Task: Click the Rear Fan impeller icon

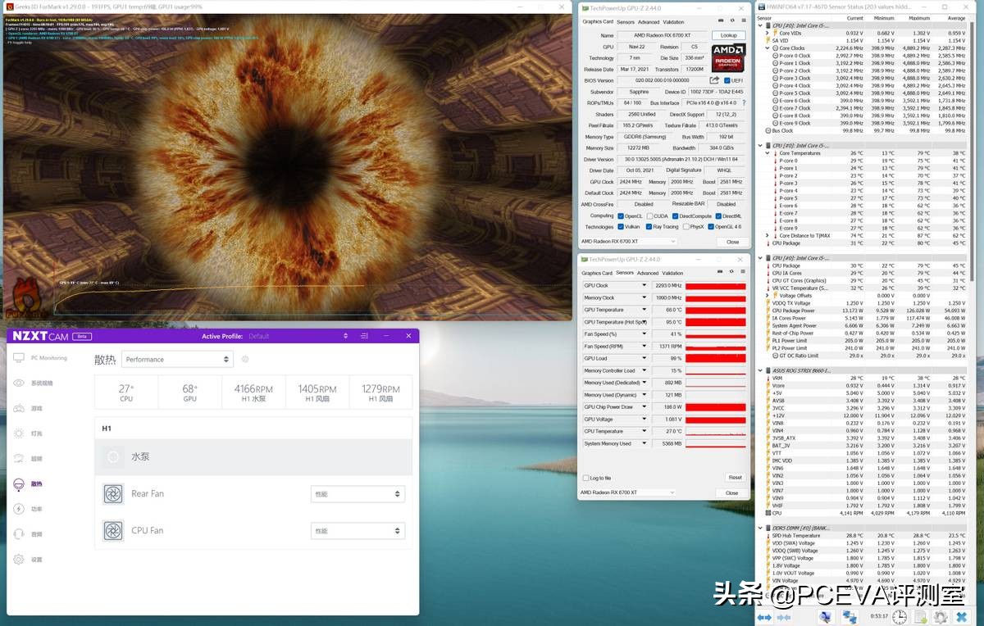Action: 113,493
